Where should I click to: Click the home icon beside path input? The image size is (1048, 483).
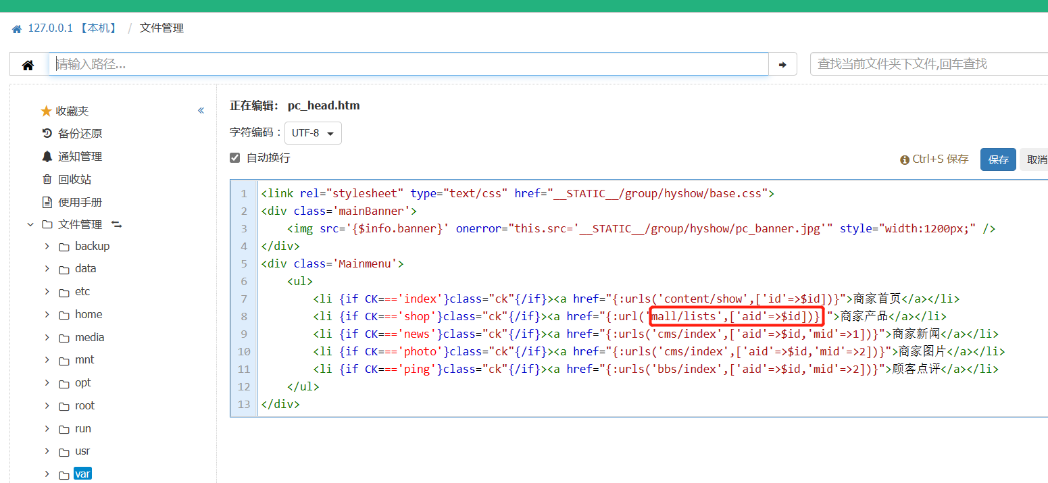(x=28, y=65)
